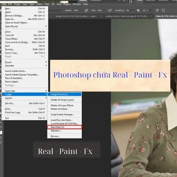Screen dimensions: 177x177
Task: Open Script Events Manager...
Action: [x=65, y=115]
